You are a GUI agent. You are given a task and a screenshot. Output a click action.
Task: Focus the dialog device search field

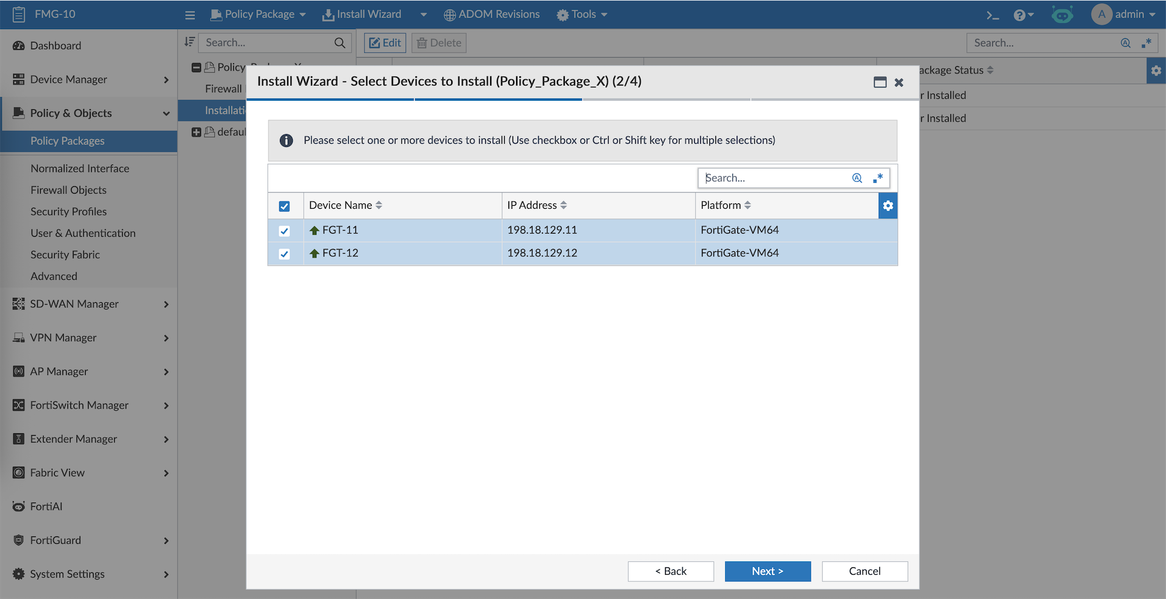coord(774,178)
